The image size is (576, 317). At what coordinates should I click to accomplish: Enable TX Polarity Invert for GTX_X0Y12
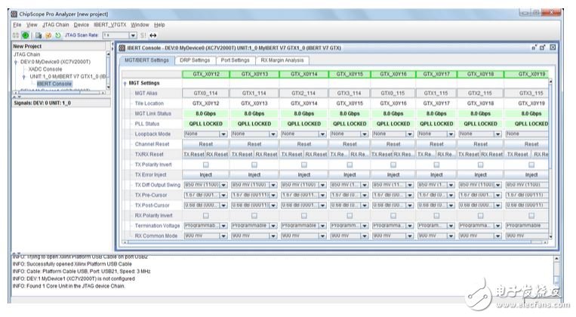coord(205,164)
